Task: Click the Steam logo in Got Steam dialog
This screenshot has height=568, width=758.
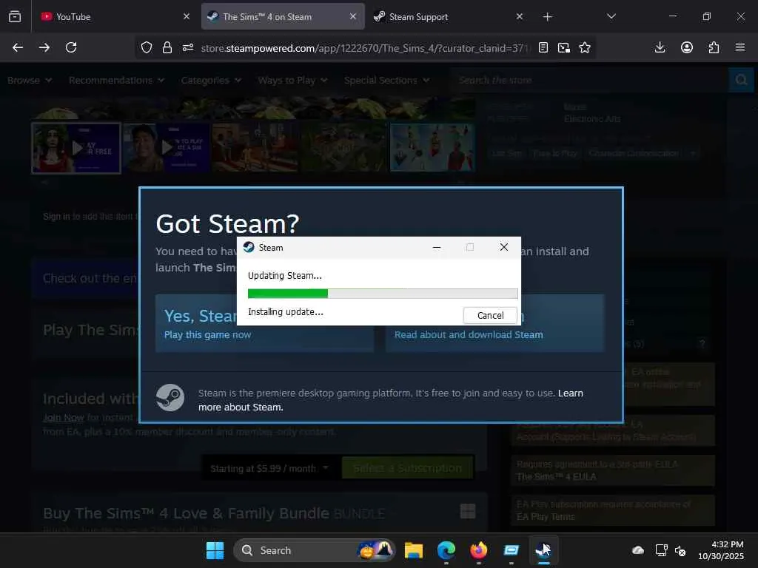Action: point(170,397)
